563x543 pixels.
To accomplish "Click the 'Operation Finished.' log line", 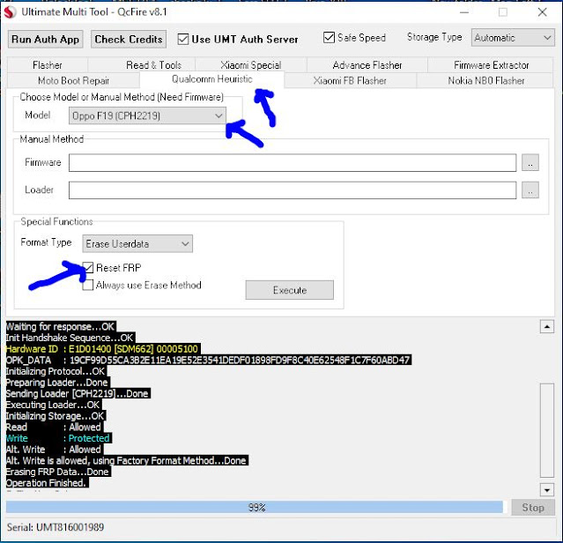I will (x=47, y=483).
